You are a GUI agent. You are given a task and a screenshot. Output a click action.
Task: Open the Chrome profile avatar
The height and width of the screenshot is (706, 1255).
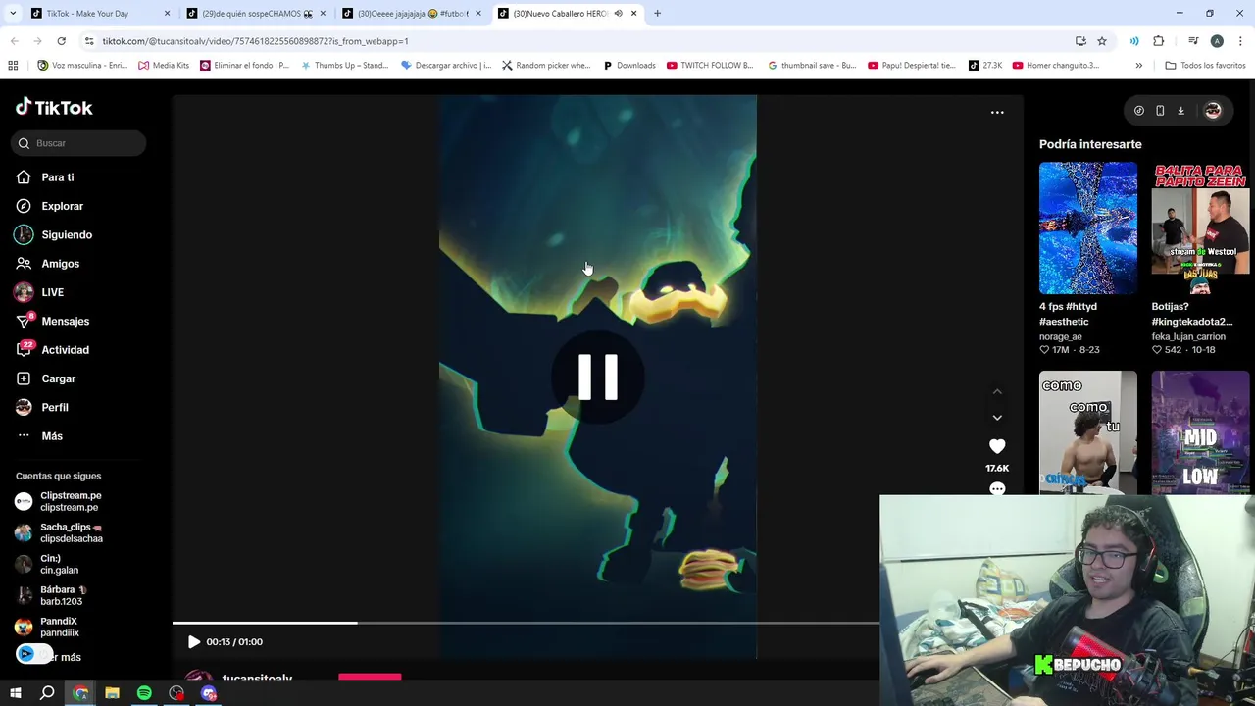coord(1217,41)
